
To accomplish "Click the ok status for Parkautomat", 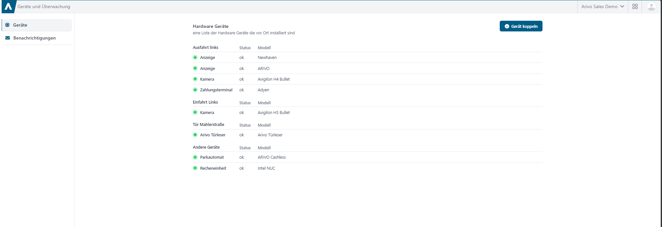I will (242, 157).
